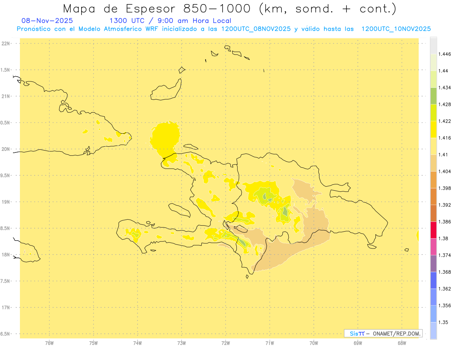This screenshot has width=451, height=348.
Task: Click the WRF forecast initialization subtitle line
Action: 224,29
